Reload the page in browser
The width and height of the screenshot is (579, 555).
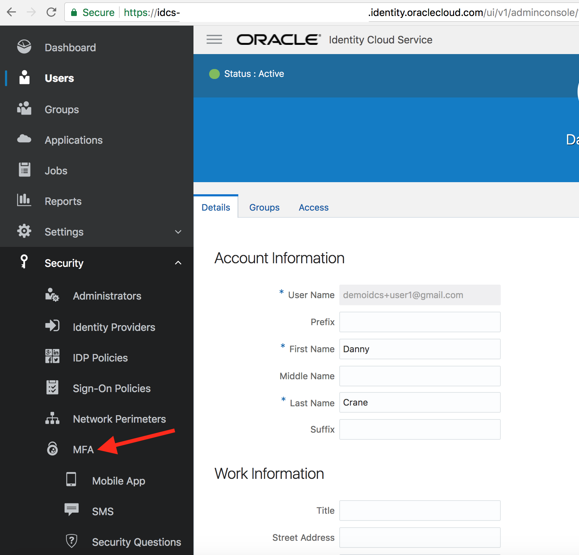click(x=52, y=12)
